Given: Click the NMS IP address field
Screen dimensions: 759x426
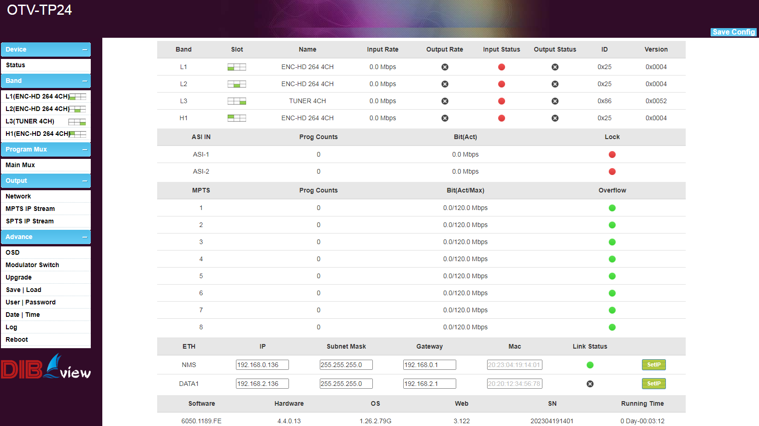Looking at the screenshot, I should [x=262, y=365].
